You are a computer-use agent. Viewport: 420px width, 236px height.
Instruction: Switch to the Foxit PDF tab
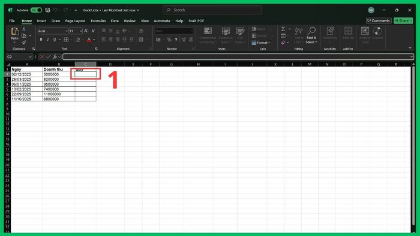pos(196,21)
